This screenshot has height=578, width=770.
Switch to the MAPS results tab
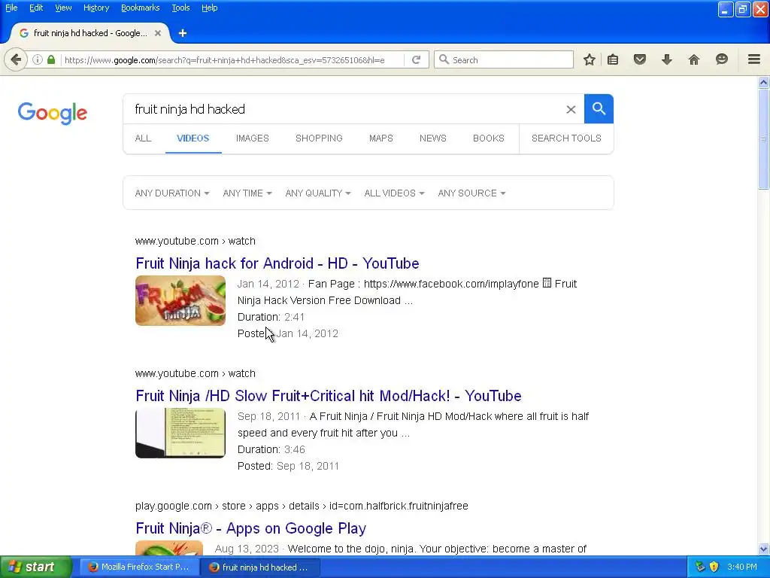[x=381, y=138]
